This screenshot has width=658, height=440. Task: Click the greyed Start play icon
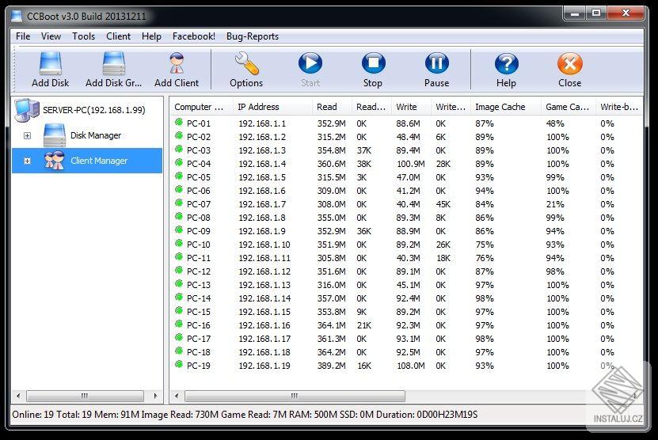tap(310, 63)
